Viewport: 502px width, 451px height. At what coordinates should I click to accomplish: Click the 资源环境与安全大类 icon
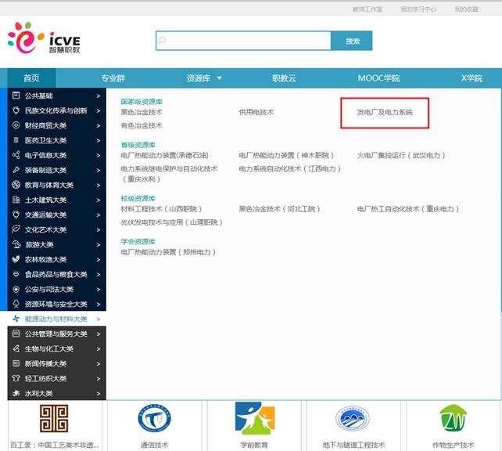pyautogui.click(x=16, y=304)
